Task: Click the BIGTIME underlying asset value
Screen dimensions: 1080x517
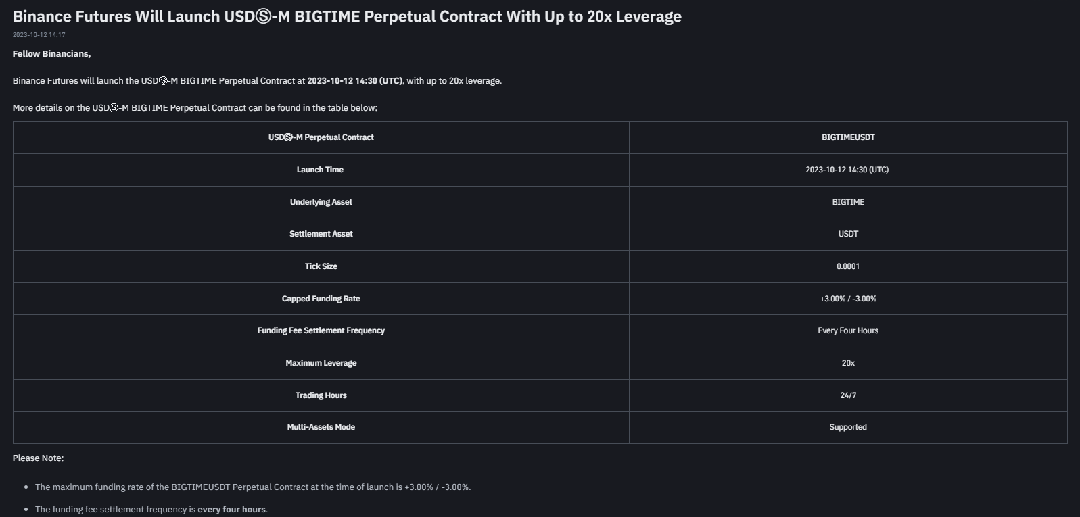Action: (848, 202)
